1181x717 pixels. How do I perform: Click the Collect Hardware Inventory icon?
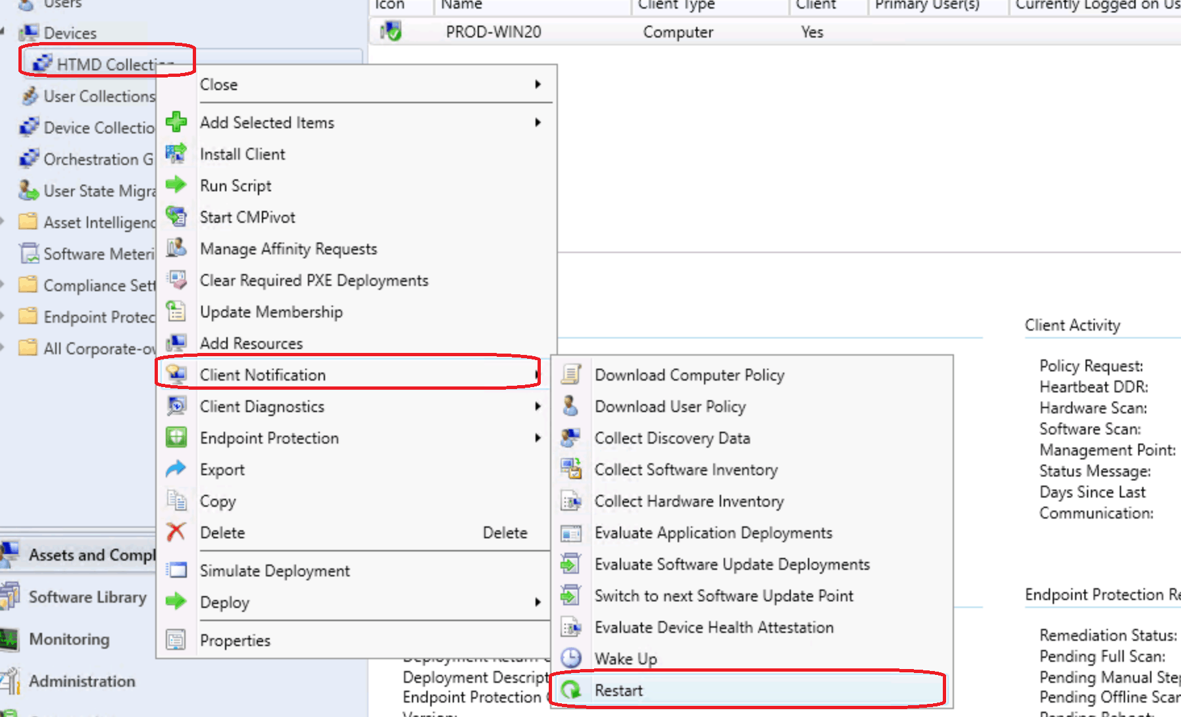572,501
